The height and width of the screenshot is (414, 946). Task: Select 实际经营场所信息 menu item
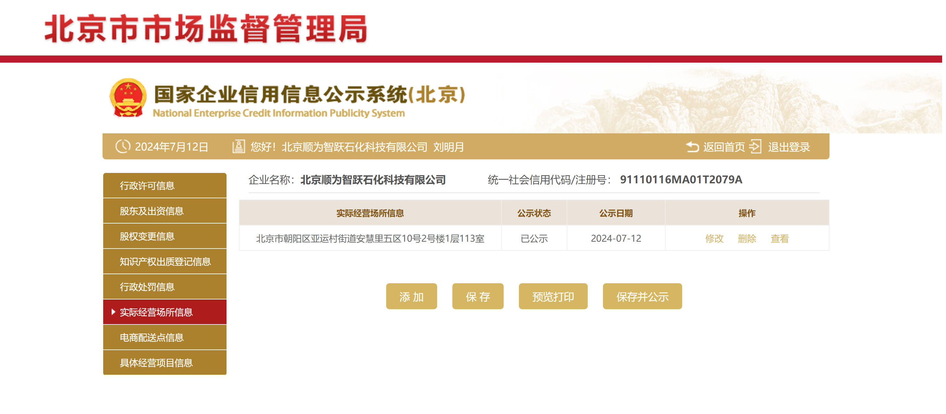(x=165, y=312)
